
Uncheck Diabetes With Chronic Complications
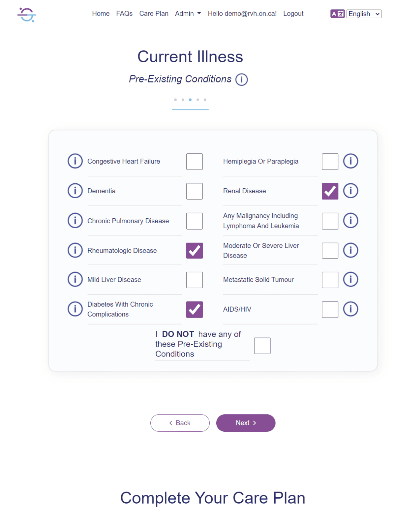pyautogui.click(x=194, y=309)
